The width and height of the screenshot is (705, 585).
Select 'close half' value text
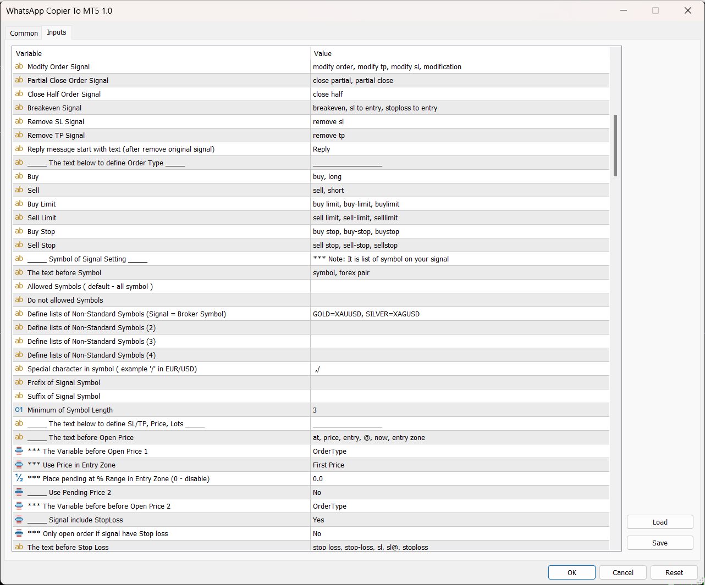coord(328,94)
